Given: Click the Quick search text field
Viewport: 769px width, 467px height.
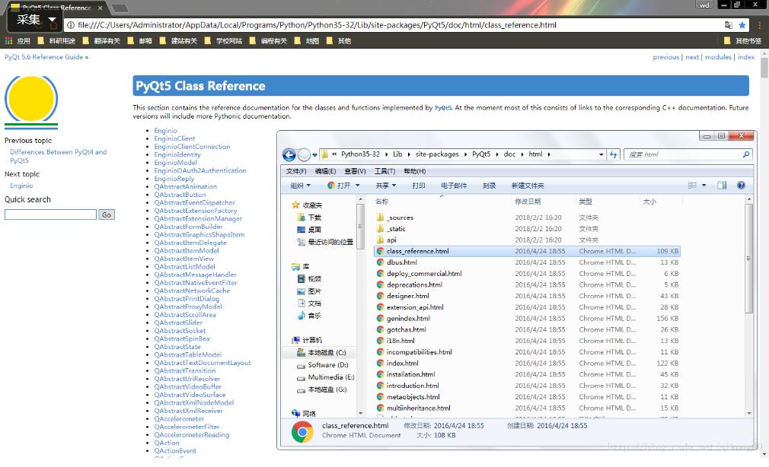Looking at the screenshot, I should (50, 214).
